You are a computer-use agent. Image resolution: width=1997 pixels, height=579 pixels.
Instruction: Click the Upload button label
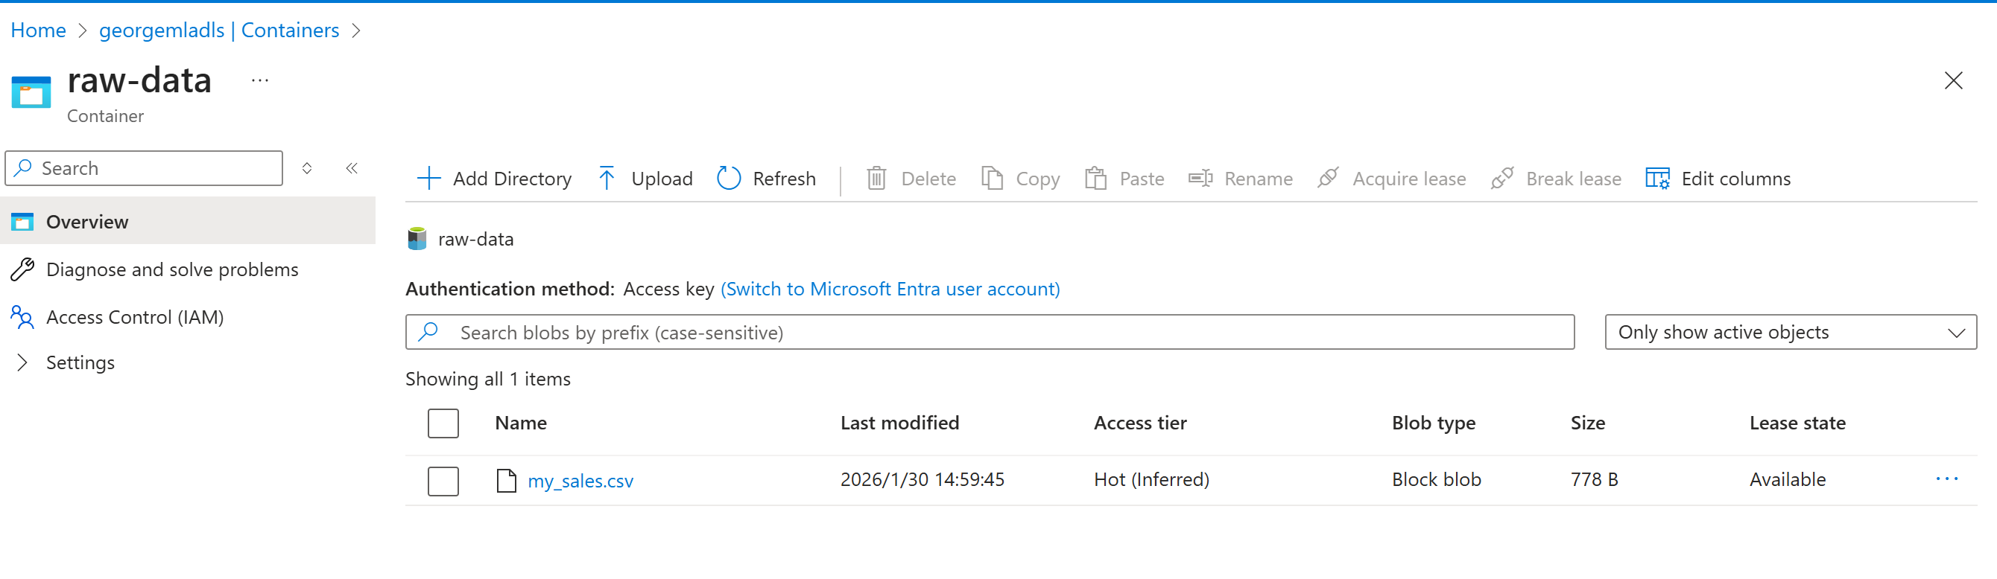662,179
